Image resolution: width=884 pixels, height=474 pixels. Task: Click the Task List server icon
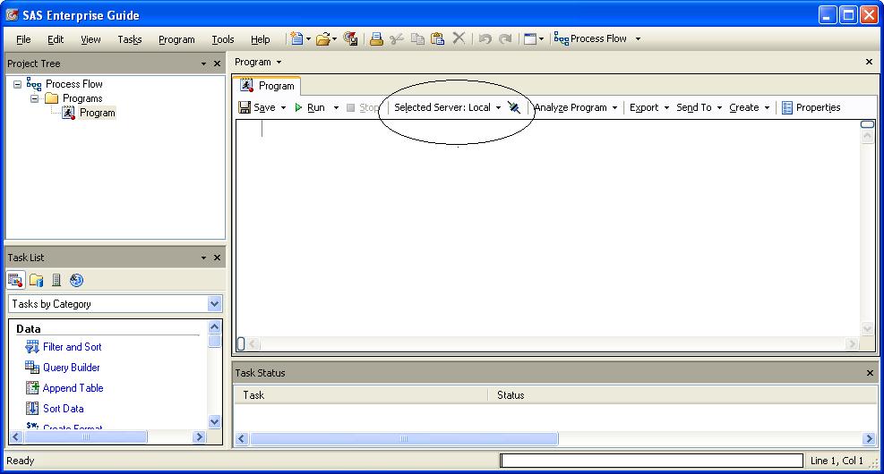click(x=56, y=280)
